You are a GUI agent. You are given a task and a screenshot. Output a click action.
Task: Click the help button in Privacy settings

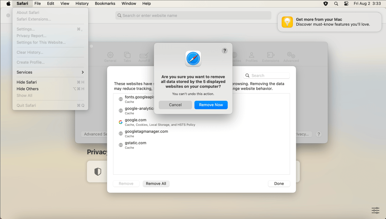pyautogui.click(x=319, y=134)
